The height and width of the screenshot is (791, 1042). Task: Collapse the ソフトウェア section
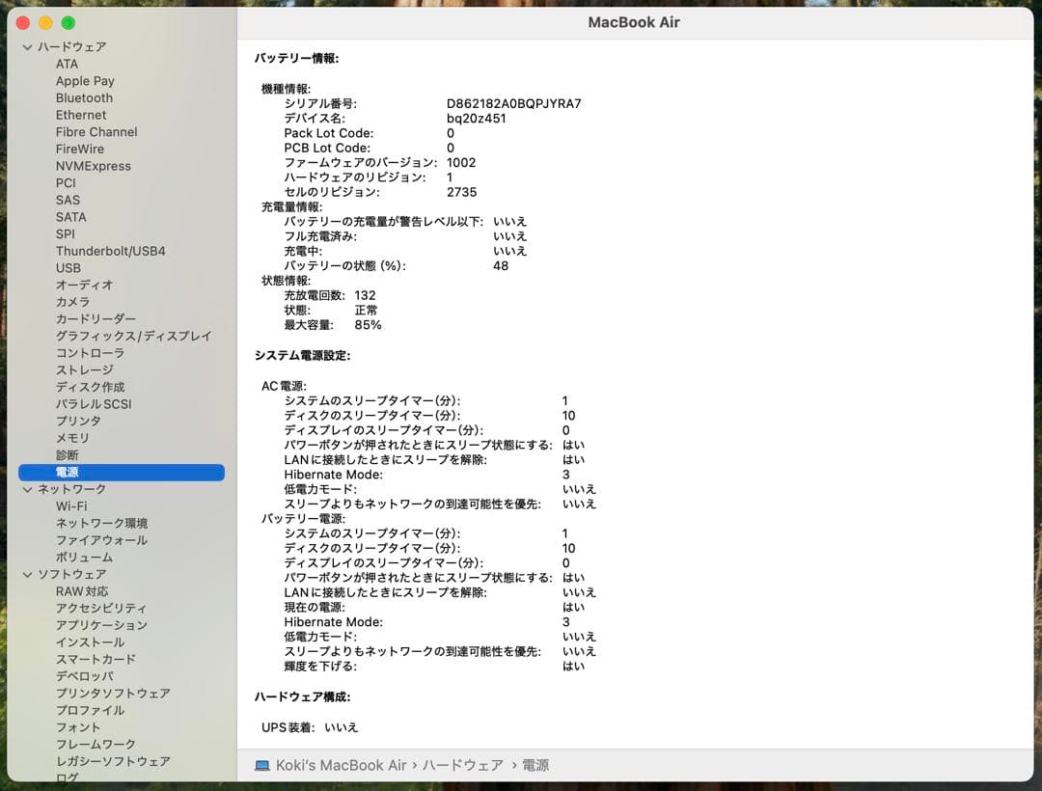pos(26,574)
